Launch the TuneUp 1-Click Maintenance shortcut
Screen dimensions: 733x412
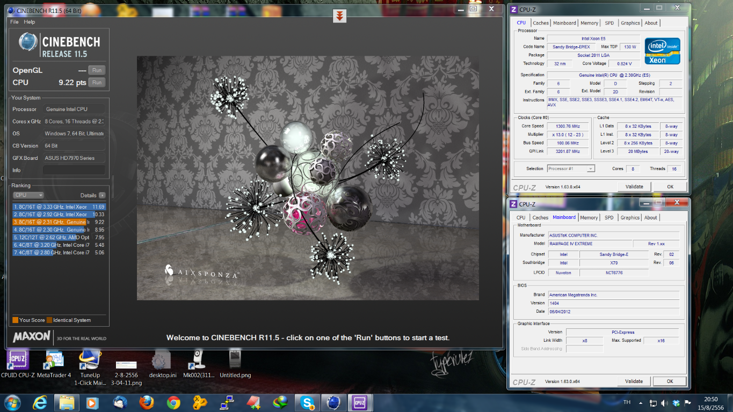90,360
